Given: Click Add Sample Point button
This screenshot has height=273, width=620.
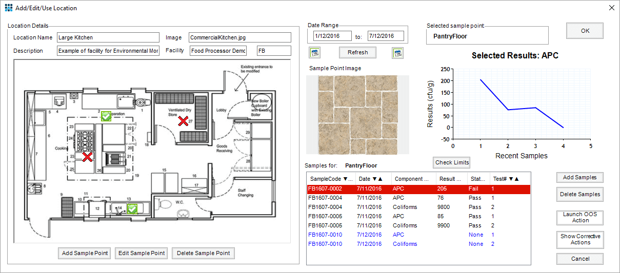Looking at the screenshot, I should click(85, 253).
